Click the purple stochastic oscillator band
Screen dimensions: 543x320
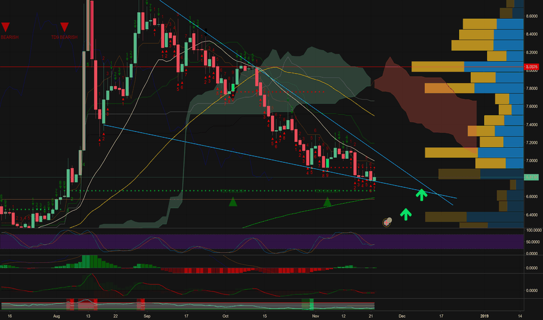click(x=262, y=242)
